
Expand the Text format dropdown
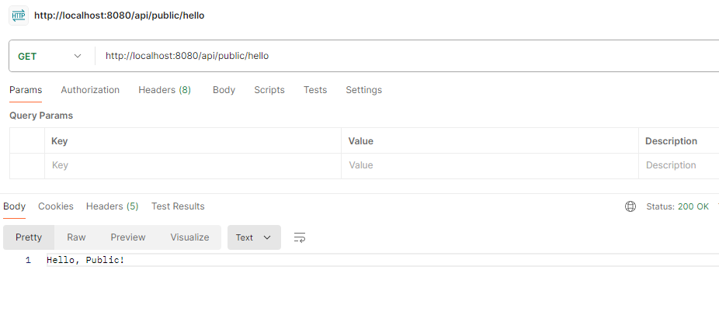pyautogui.click(x=253, y=237)
